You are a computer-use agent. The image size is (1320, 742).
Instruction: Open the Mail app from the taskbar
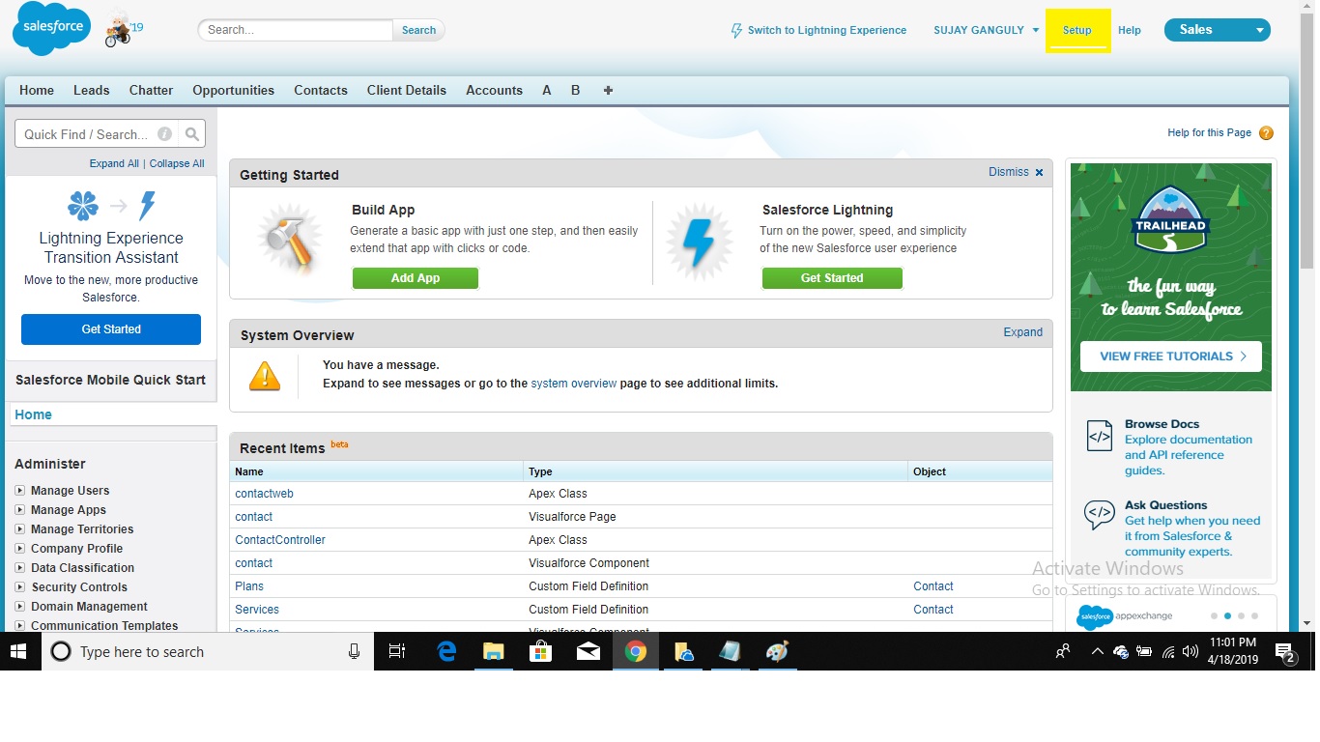[x=588, y=651]
